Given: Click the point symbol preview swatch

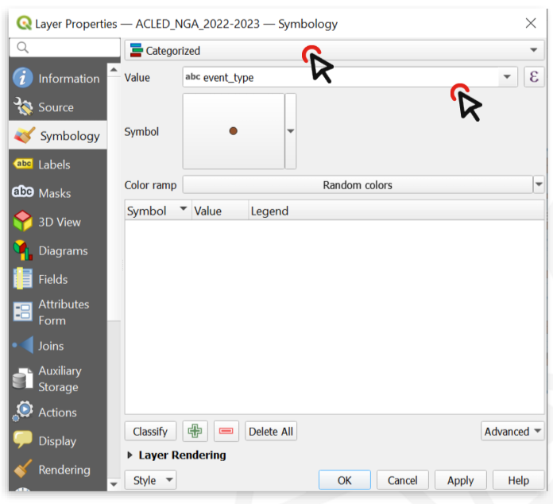Looking at the screenshot, I should pyautogui.click(x=234, y=131).
